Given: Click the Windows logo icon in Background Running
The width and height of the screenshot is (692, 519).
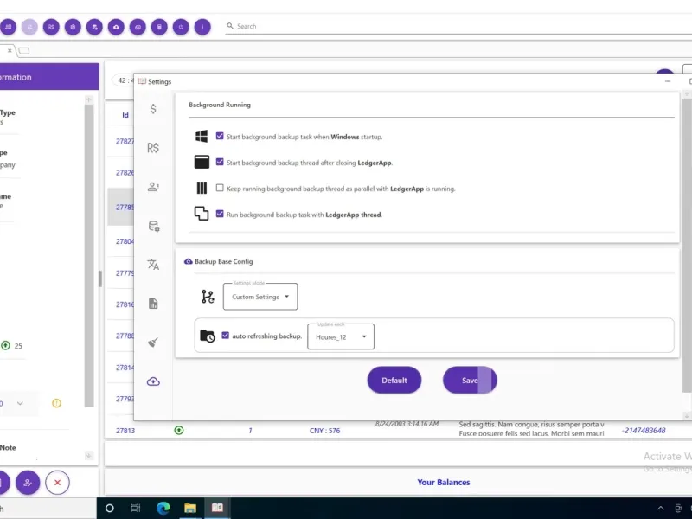Looking at the screenshot, I should click(x=202, y=137).
